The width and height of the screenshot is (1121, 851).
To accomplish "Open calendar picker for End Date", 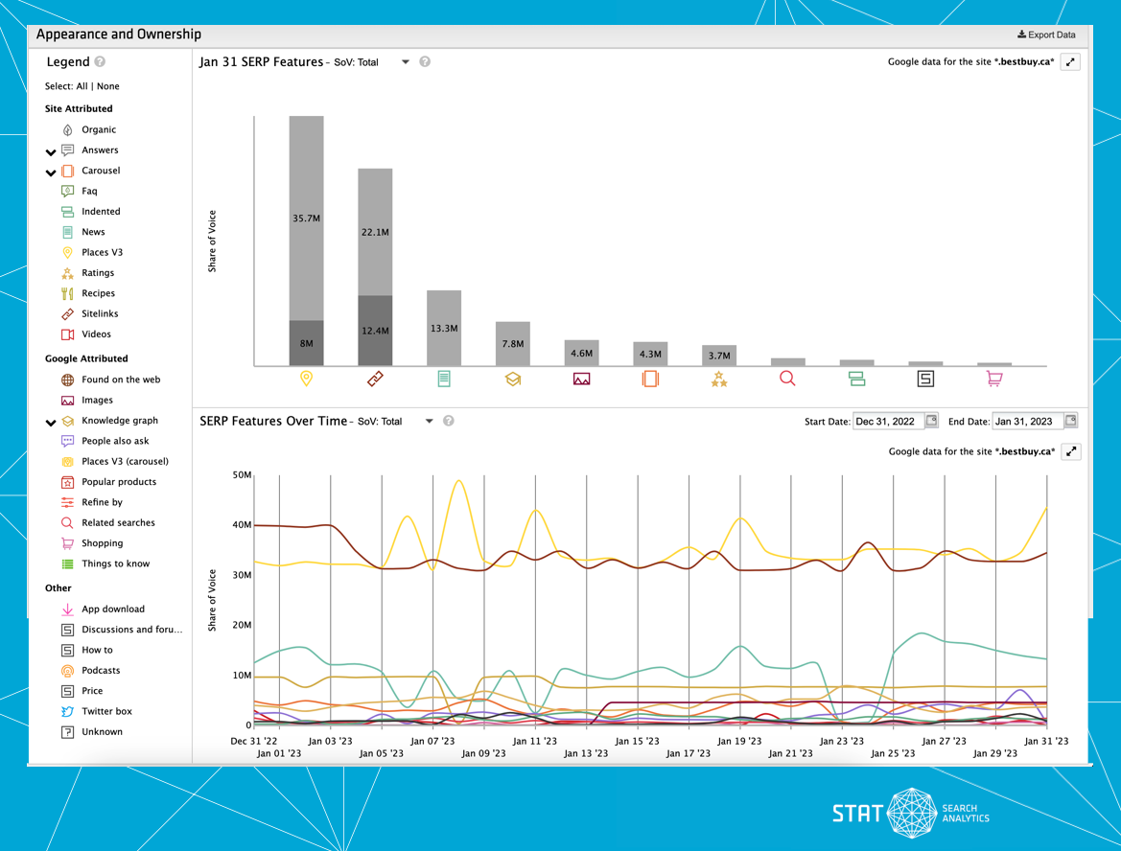I will coord(1070,421).
